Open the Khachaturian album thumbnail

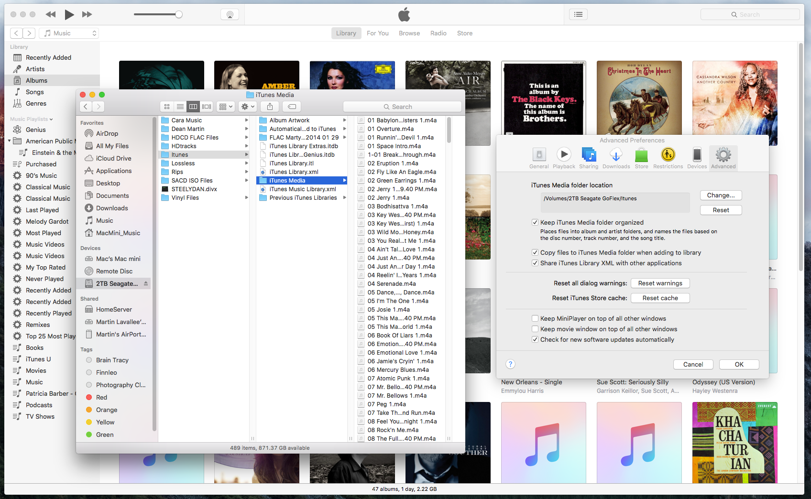point(734,442)
